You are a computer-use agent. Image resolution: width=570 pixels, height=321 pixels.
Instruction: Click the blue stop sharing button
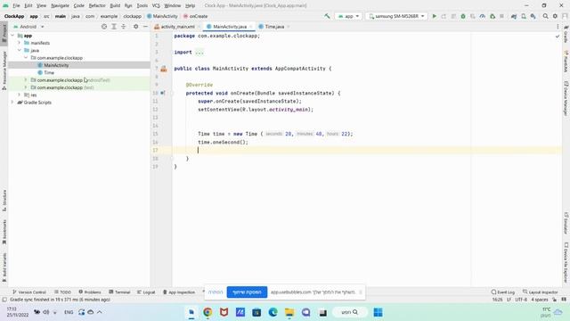pyautogui.click(x=247, y=292)
